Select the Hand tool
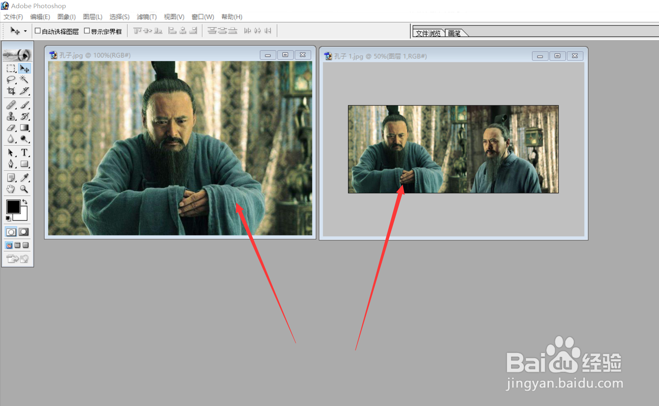 point(11,189)
